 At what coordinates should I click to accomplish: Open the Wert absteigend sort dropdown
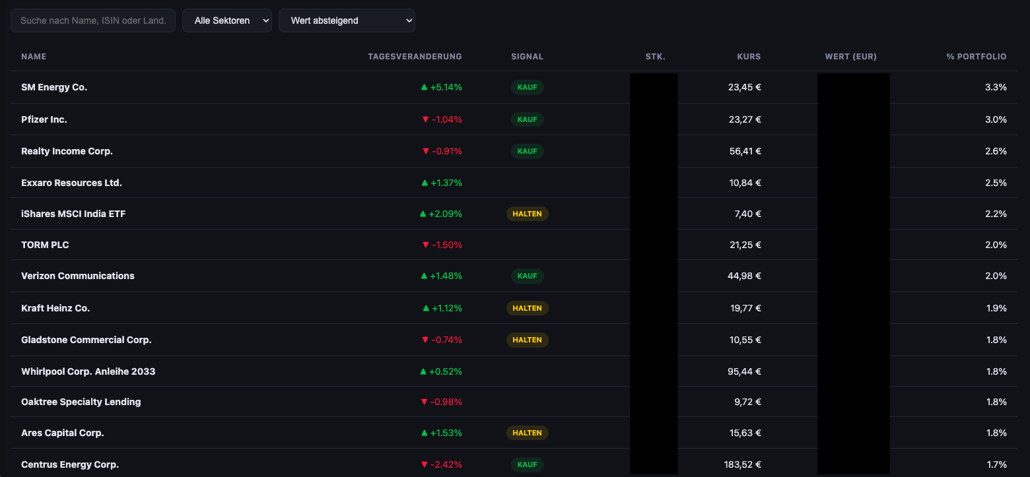pyautogui.click(x=347, y=20)
